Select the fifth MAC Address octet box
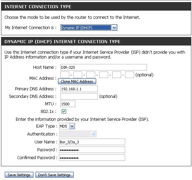The image size is (192, 180). point(117,75)
